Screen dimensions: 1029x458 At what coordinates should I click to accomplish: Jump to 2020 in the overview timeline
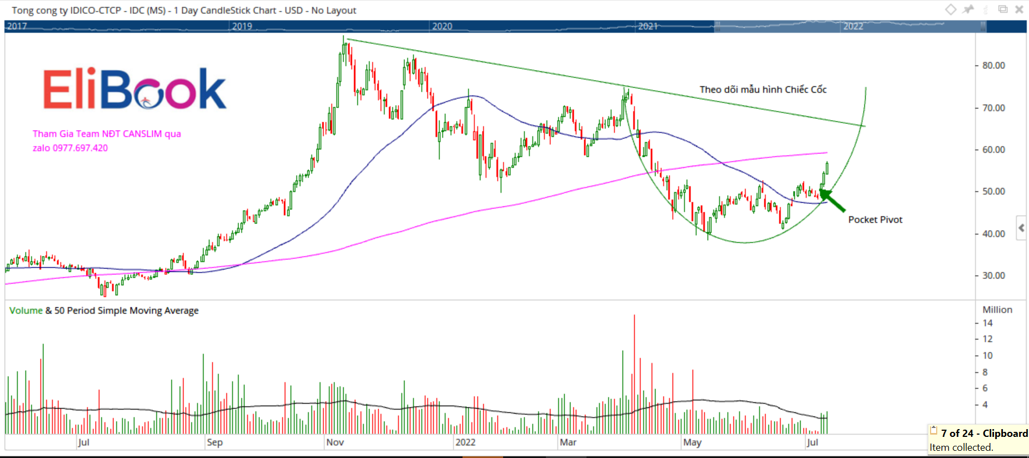tap(442, 26)
